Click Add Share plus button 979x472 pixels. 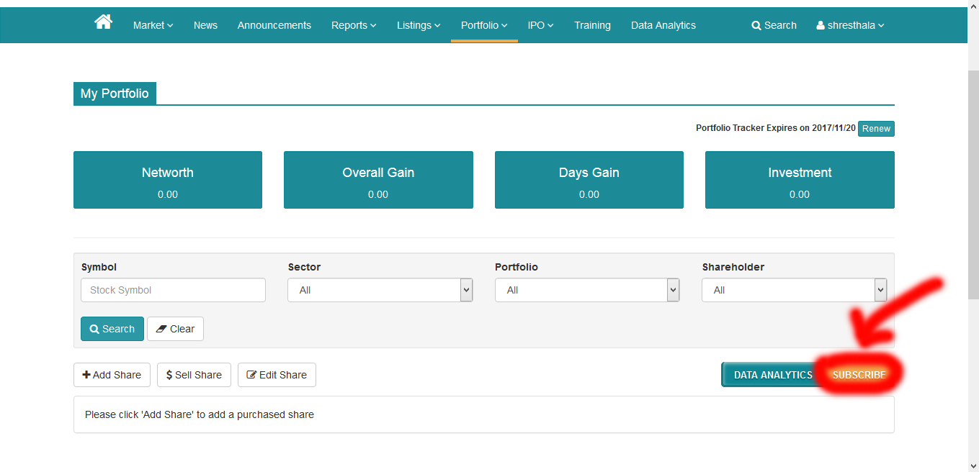click(x=112, y=375)
